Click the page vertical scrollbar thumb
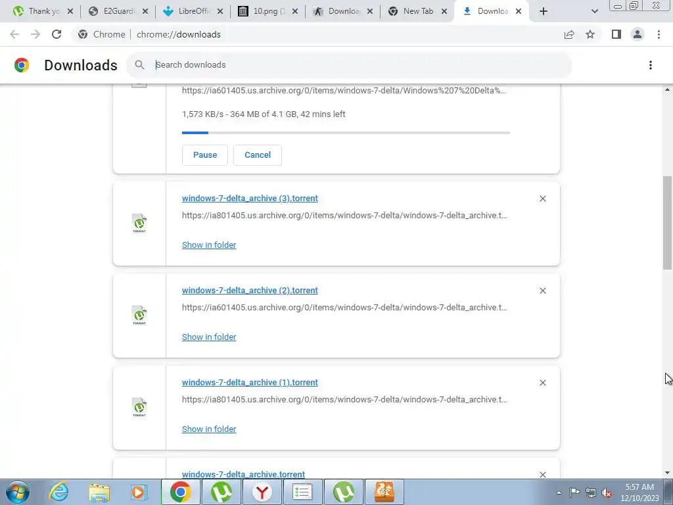The height and width of the screenshot is (505, 673). 668,223
